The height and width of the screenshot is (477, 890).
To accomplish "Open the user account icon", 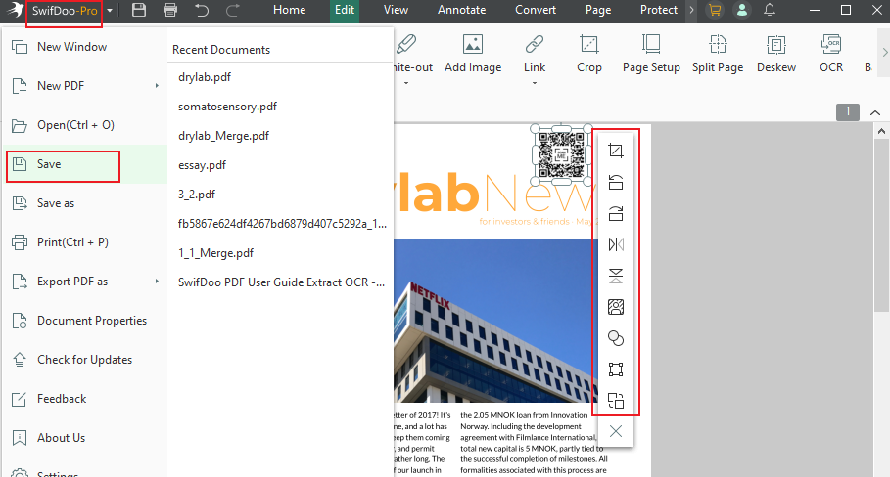I will [x=742, y=10].
